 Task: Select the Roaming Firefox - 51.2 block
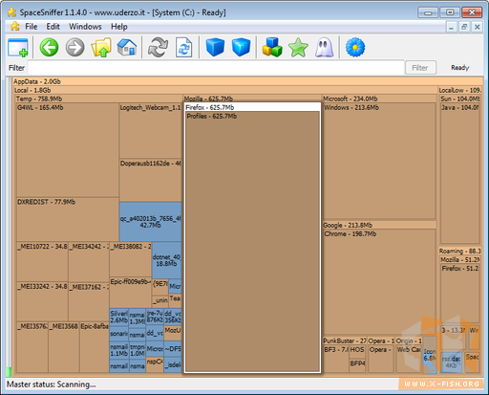click(459, 294)
